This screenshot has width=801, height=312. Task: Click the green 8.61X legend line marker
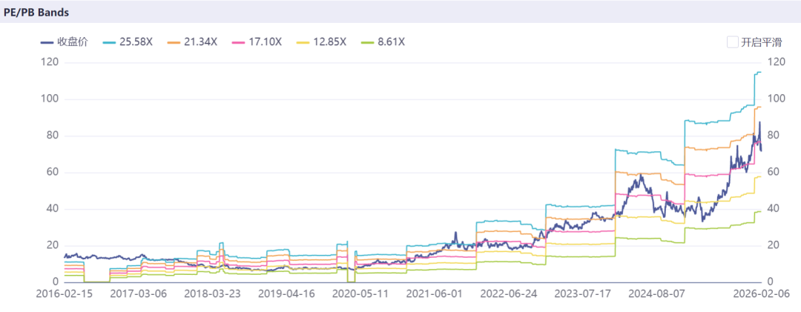(366, 42)
